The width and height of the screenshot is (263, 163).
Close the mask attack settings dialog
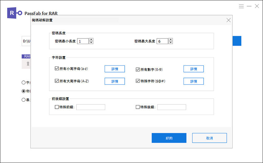click(228, 20)
